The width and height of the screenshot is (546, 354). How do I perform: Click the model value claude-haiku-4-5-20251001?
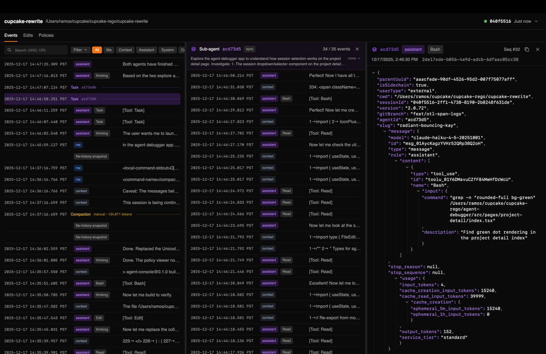point(448,138)
